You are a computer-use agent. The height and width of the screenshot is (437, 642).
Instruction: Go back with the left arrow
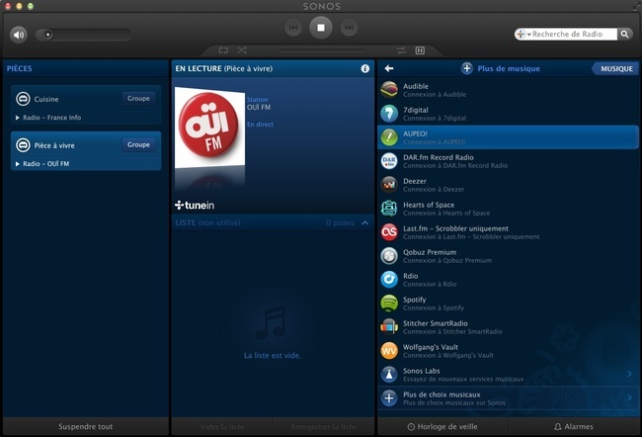[389, 68]
